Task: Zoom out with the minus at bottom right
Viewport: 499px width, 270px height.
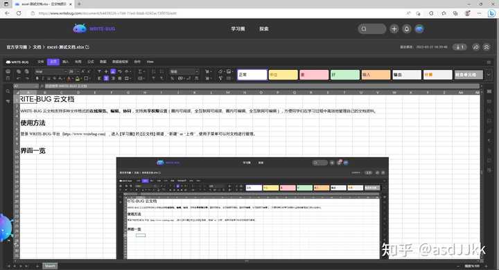Action: 458,266
